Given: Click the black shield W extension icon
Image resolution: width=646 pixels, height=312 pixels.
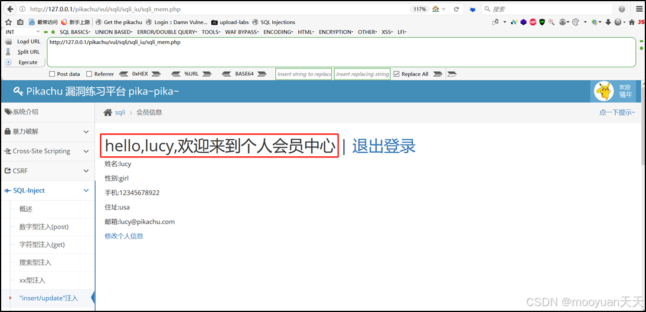Looking at the screenshot, I should coord(542,22).
